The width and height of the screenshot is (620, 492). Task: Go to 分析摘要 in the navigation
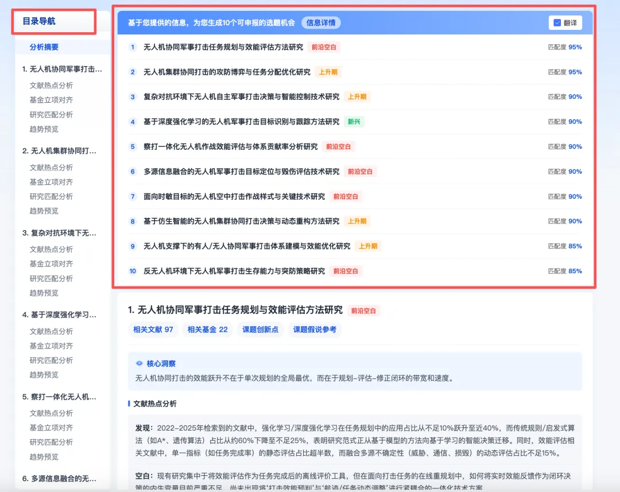44,47
